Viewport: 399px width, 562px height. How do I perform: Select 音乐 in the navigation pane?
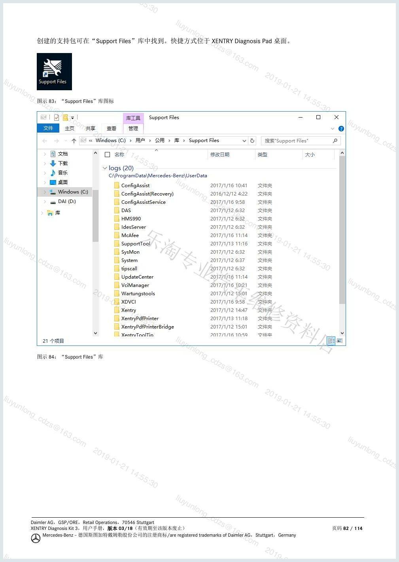coord(63,173)
